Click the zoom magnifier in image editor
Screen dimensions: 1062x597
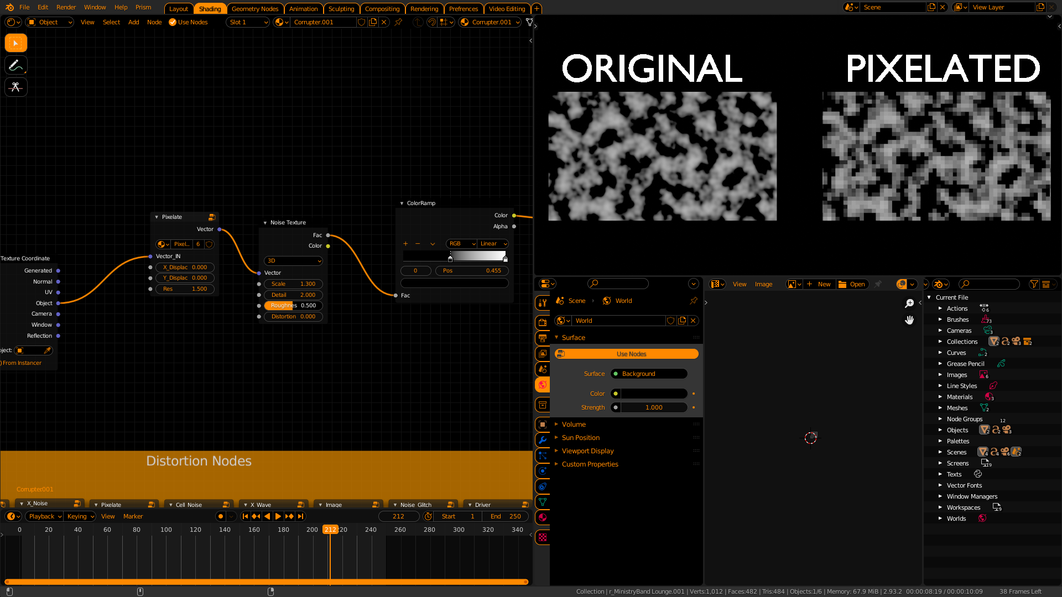coord(909,303)
